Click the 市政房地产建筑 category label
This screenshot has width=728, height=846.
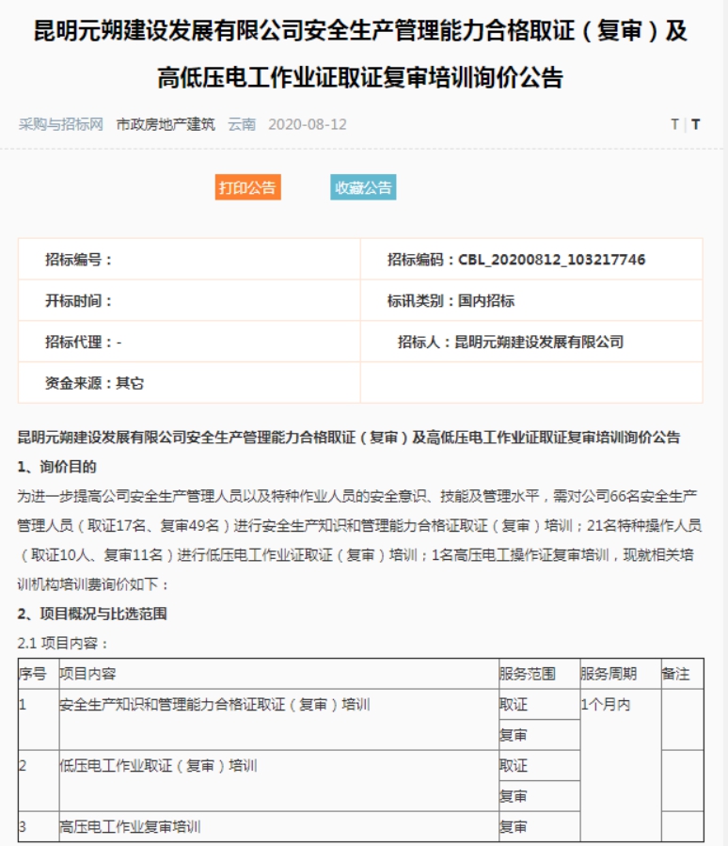coord(166,124)
